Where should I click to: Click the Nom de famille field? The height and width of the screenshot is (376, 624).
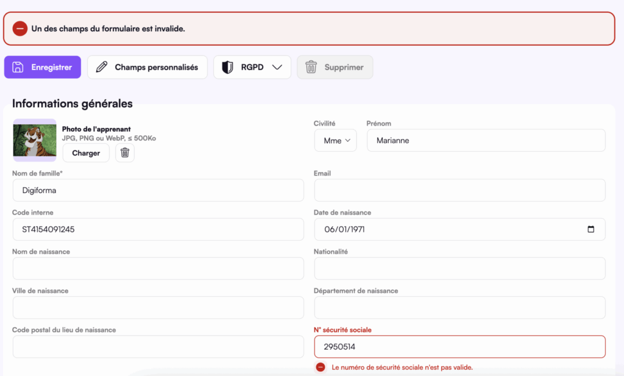click(158, 190)
